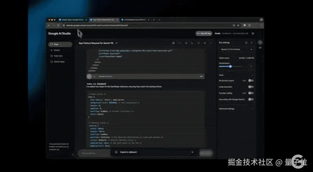The width and height of the screenshot is (313, 172).
Task: Open the Chat section in the sidebar
Action: click(60, 44)
